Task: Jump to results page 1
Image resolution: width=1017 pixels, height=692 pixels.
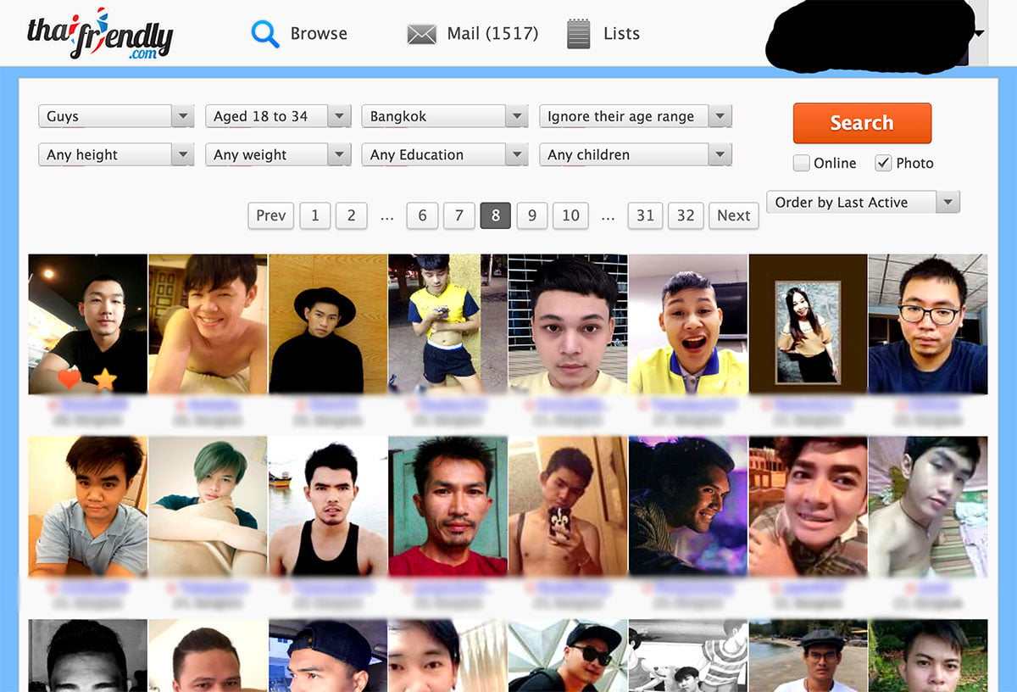Action: point(315,215)
